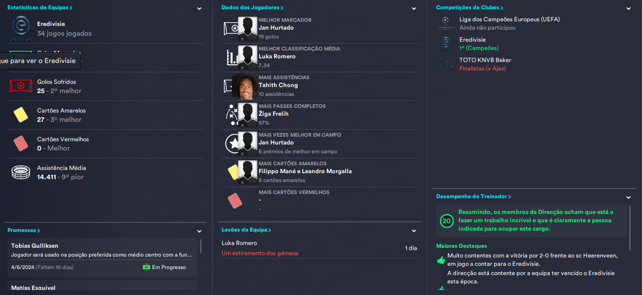Expand the Lesões da Equipa dropdown chevron
The height and width of the screenshot is (295, 642).
(x=414, y=231)
